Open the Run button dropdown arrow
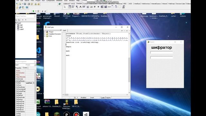Screen dimensions: 206x116 pos(36,11)
